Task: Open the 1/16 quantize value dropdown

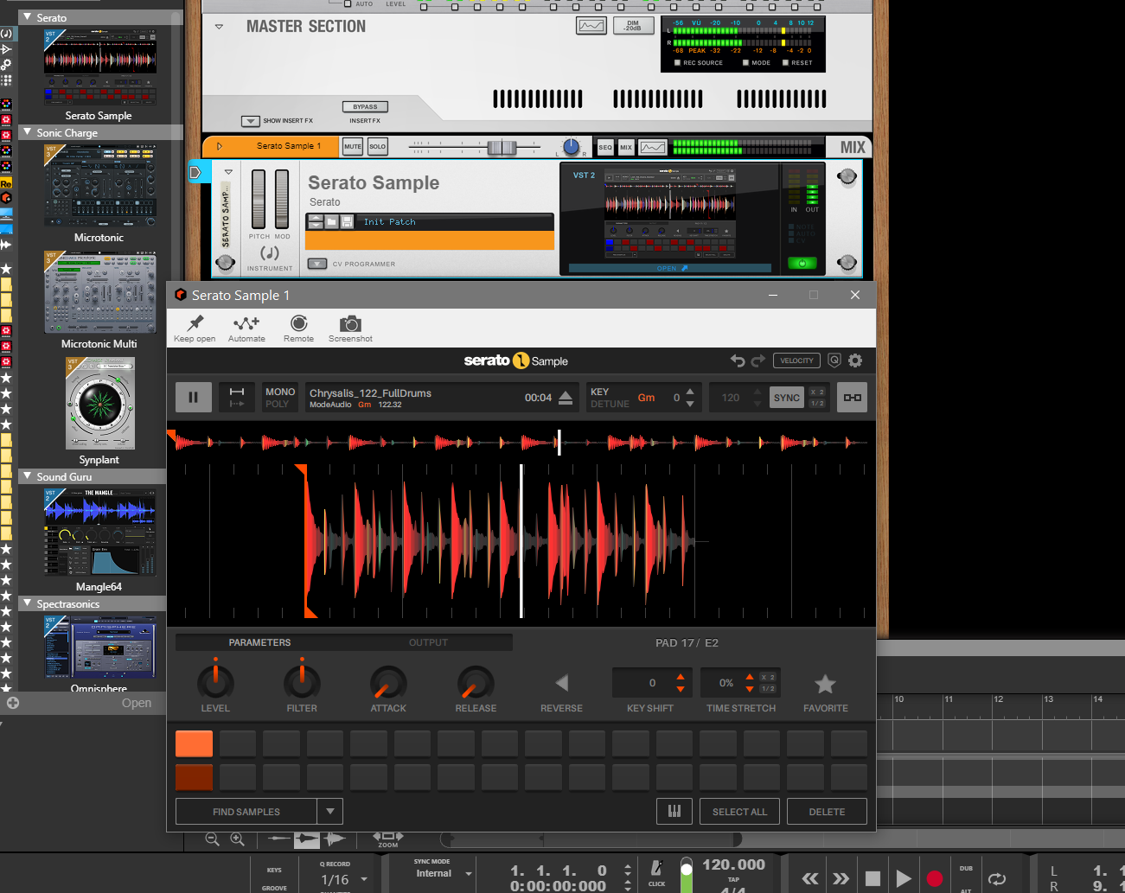Action: (x=364, y=879)
